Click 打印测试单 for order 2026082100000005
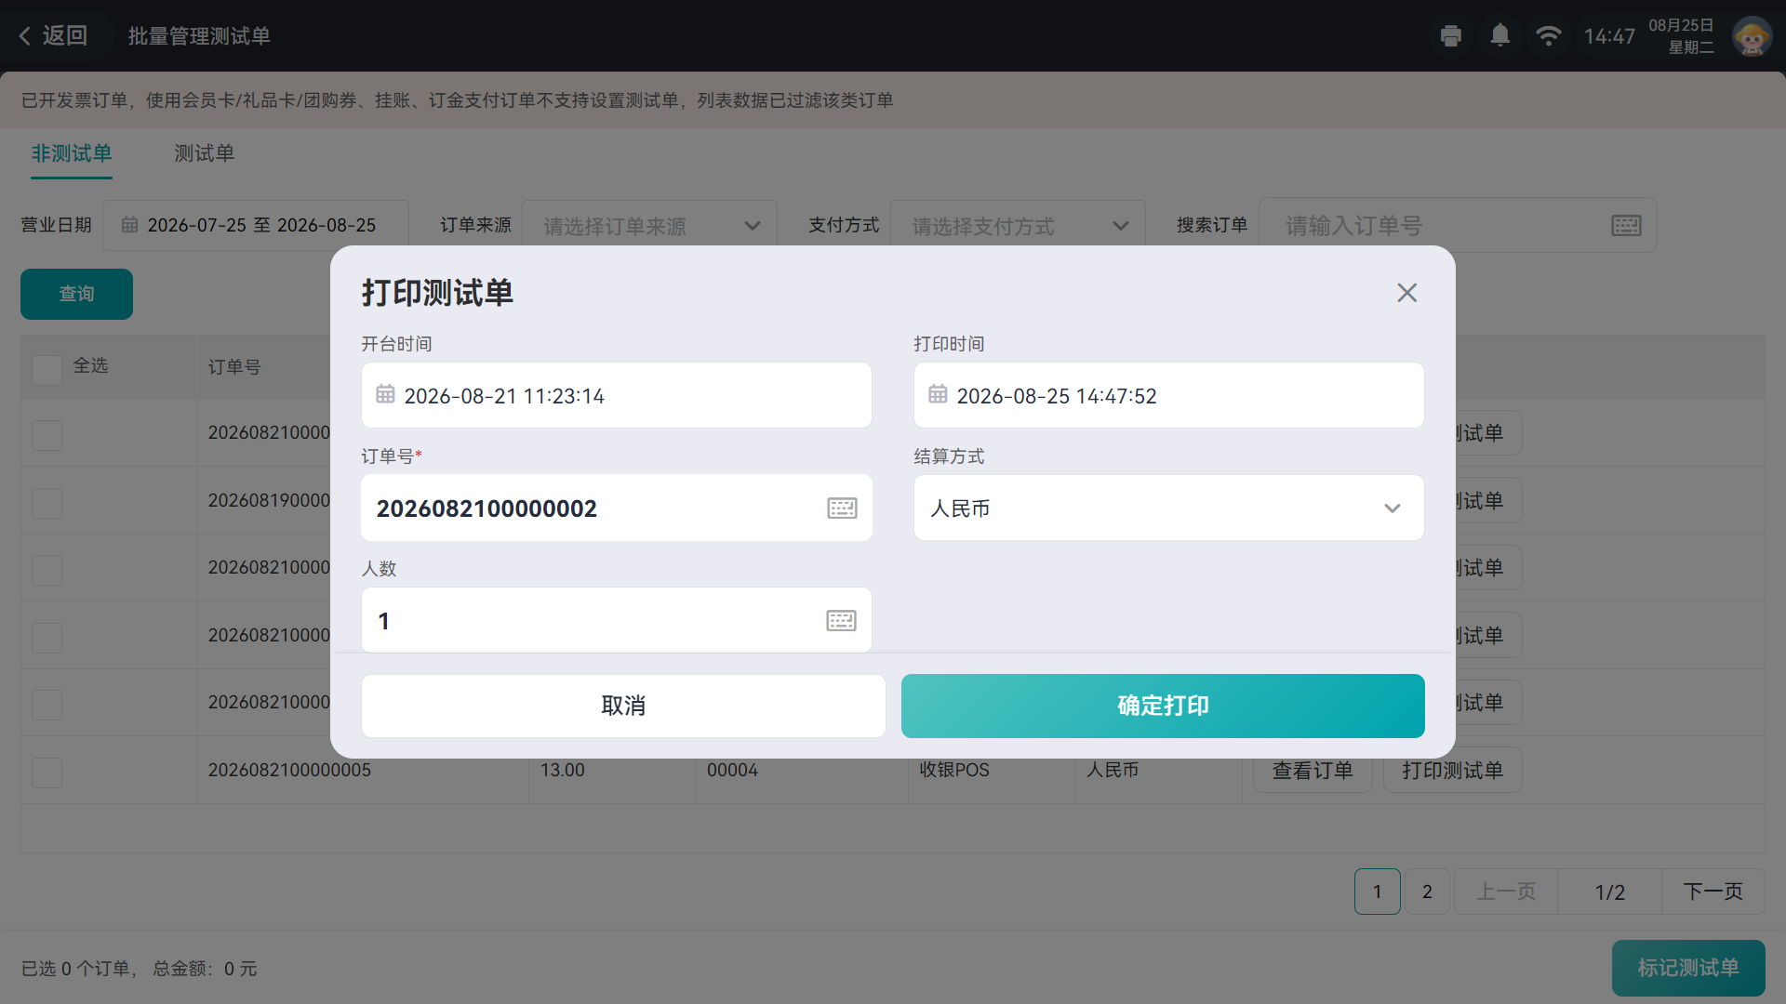Screen dimensions: 1786x1004 pos(1452,770)
